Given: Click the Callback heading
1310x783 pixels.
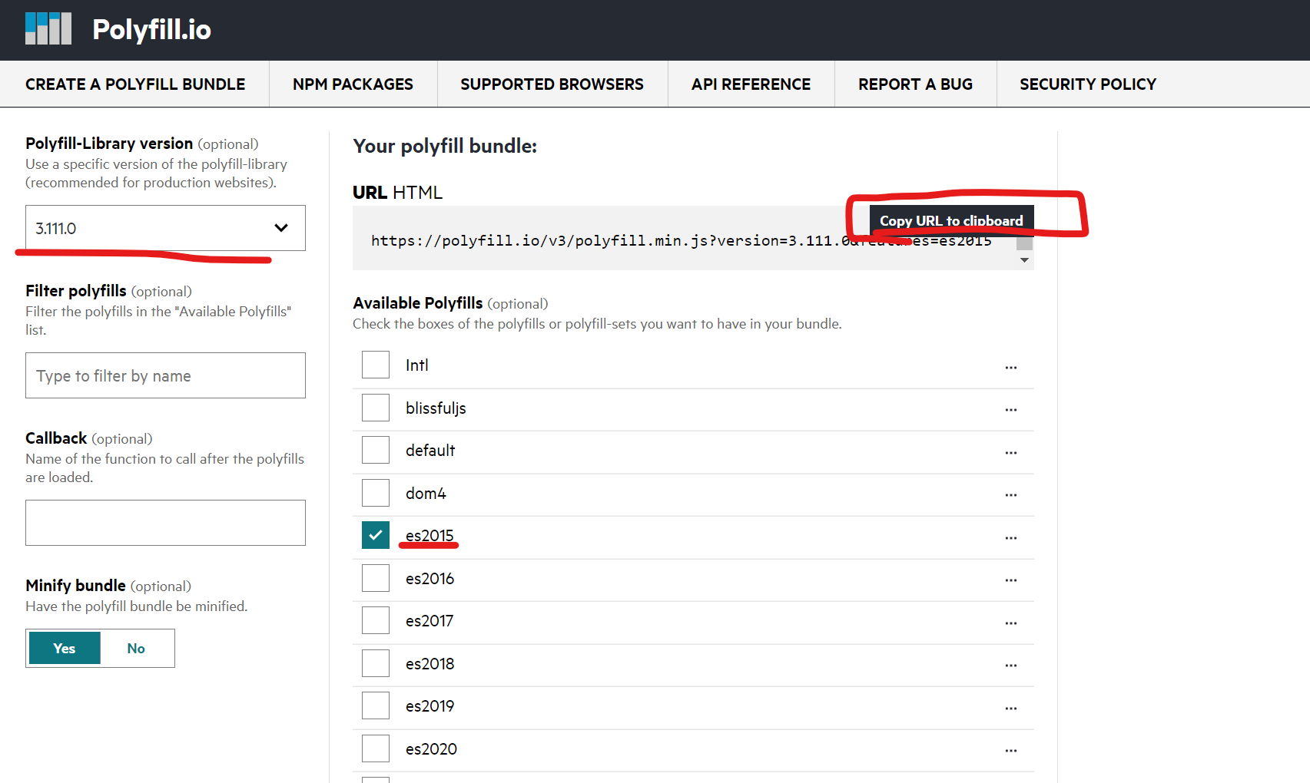Looking at the screenshot, I should (56, 438).
